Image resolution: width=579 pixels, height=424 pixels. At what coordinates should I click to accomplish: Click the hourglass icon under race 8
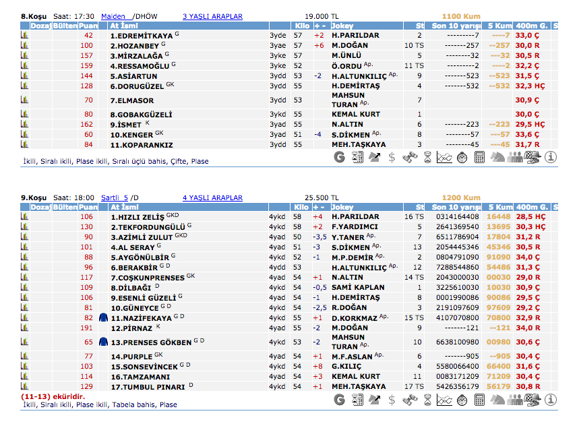click(427, 158)
